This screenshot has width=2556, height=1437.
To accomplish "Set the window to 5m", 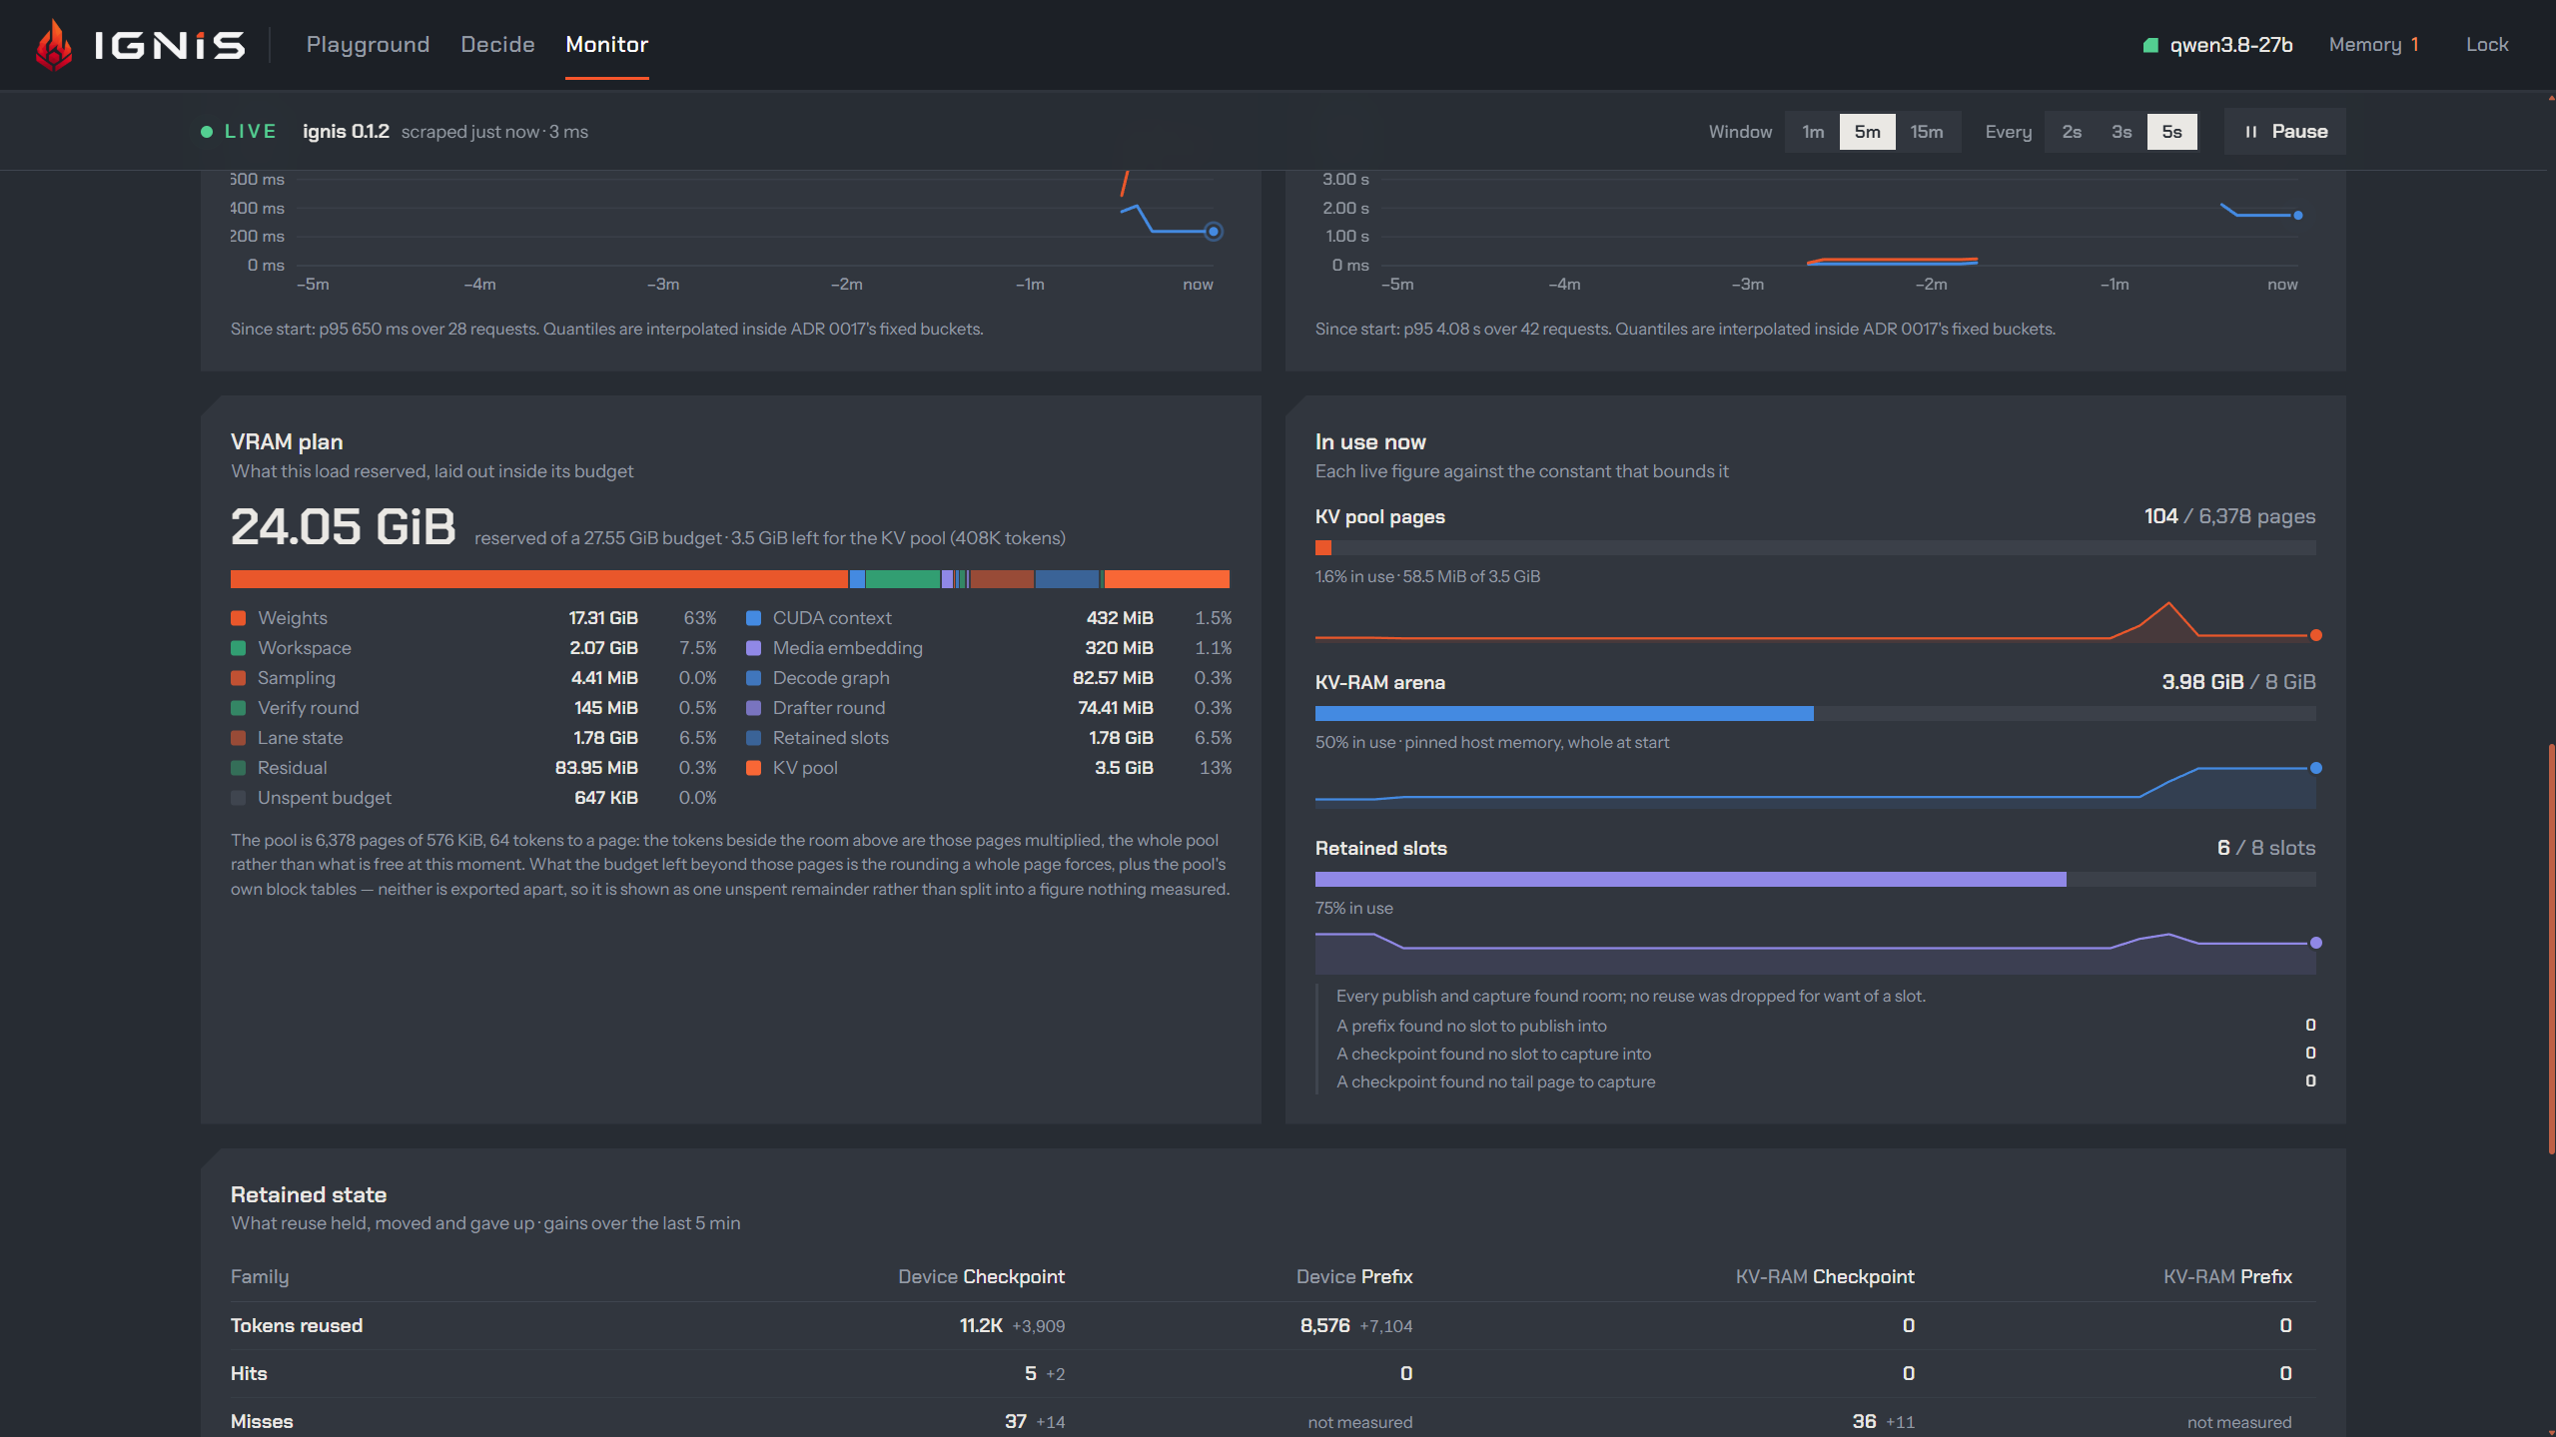I will (1867, 132).
